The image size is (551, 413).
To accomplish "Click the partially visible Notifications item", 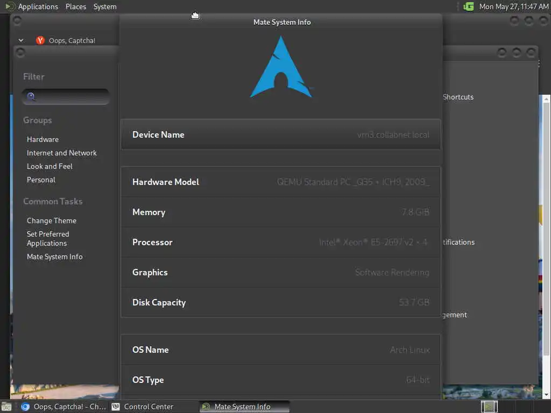I will [x=458, y=243].
